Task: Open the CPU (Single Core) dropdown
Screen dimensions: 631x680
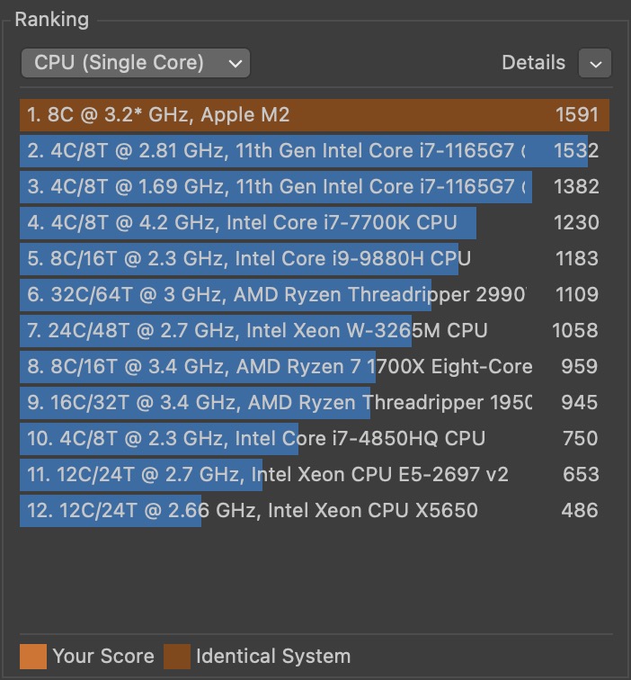Action: pos(135,63)
